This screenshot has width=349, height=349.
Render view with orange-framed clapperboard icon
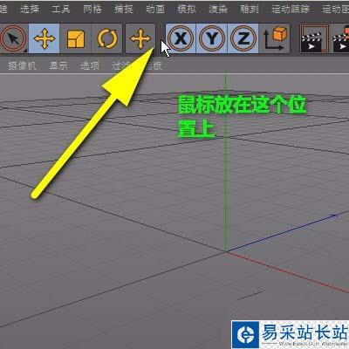click(x=315, y=38)
